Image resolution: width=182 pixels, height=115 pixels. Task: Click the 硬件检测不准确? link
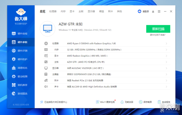(158, 35)
